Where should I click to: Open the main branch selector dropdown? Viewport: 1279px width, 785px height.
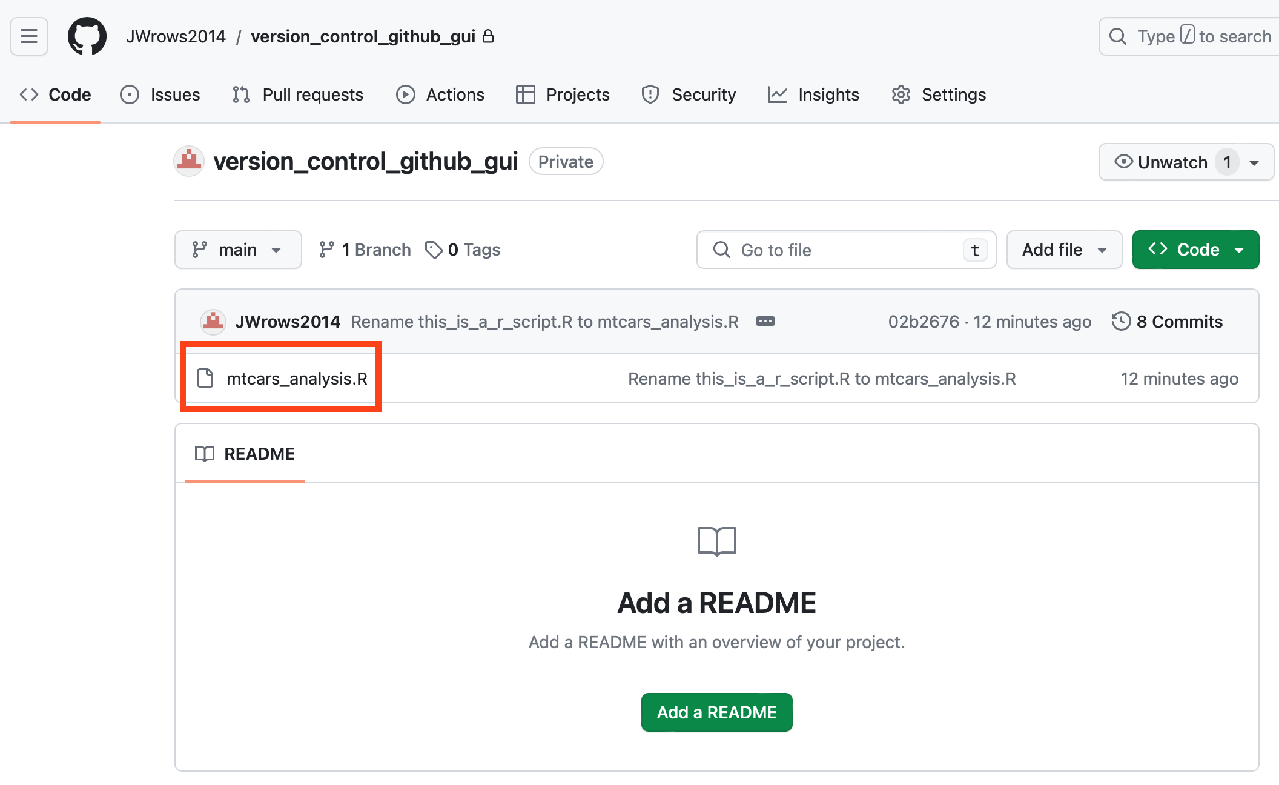[x=238, y=250]
